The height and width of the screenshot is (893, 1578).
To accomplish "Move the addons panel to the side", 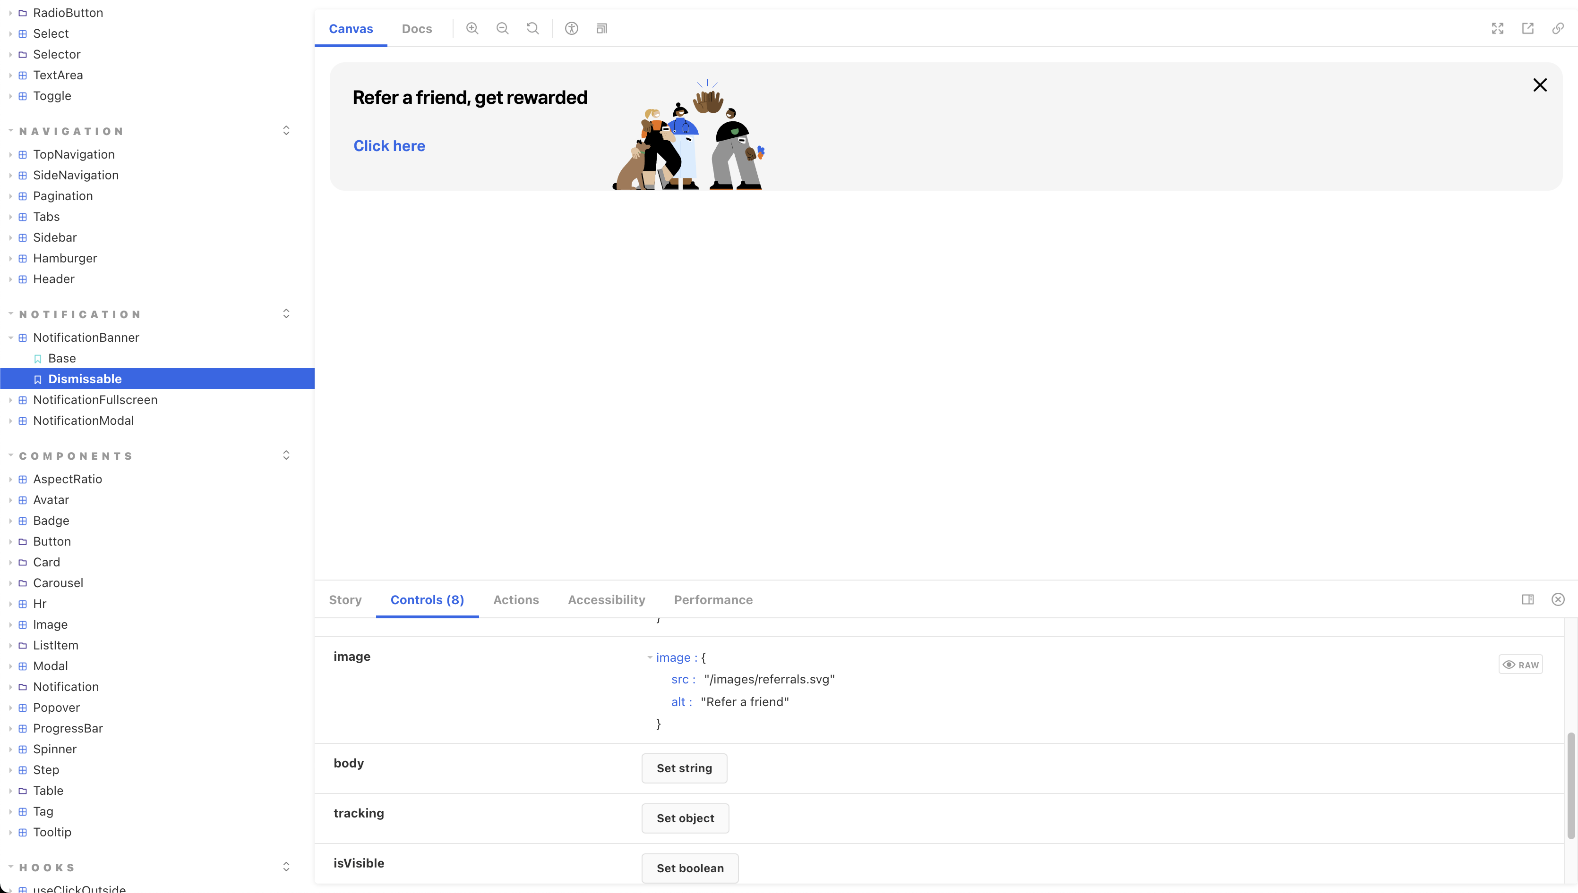I will (x=1527, y=600).
